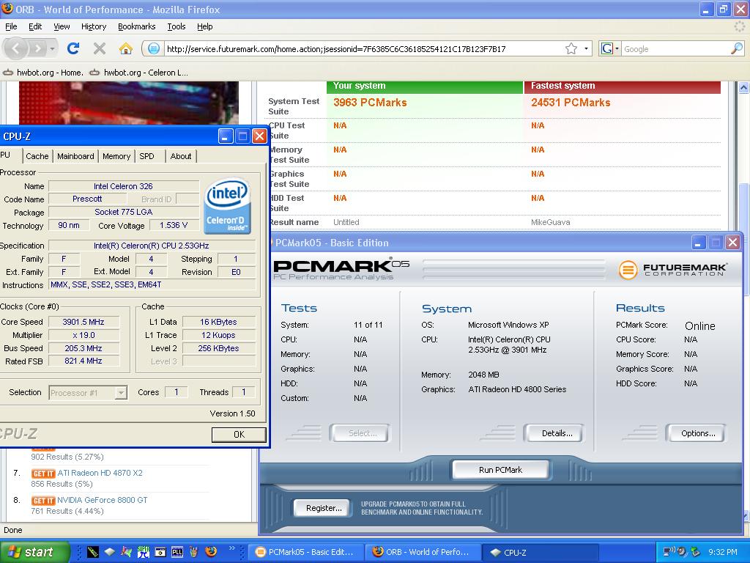Bookmark this page with the star icon
750x563 pixels.
tap(571, 48)
